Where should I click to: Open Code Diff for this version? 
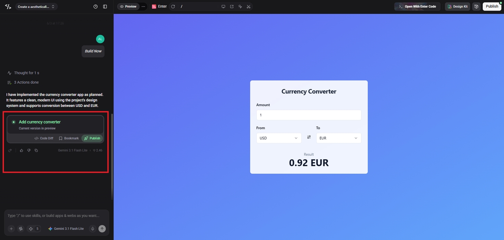44,138
